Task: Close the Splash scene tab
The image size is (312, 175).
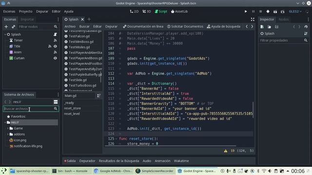Action: tap(82, 19)
